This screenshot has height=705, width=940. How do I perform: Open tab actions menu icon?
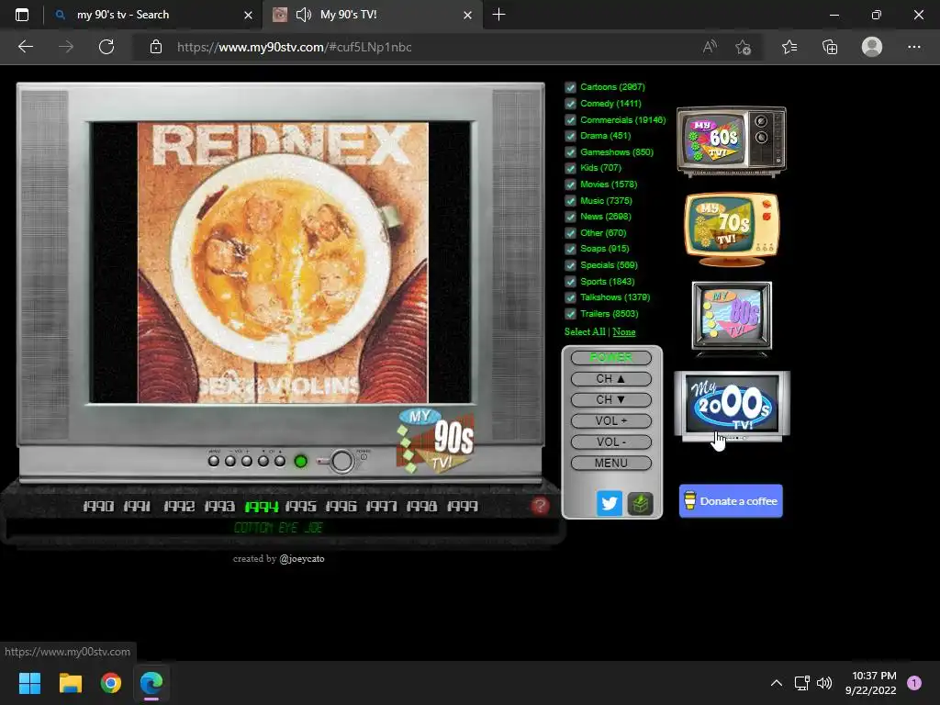point(22,15)
